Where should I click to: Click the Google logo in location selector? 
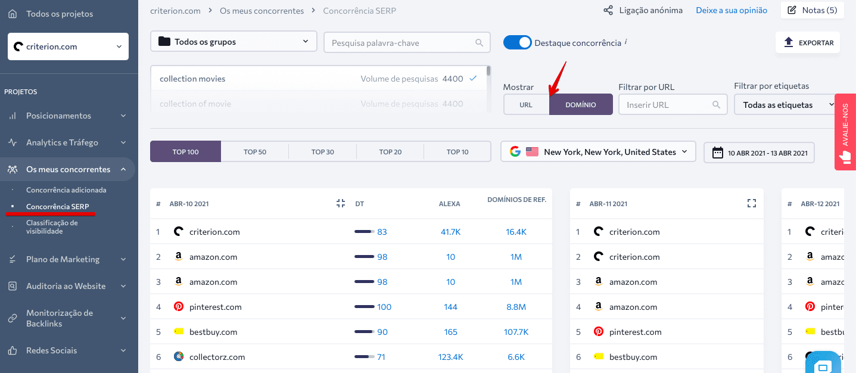click(515, 151)
